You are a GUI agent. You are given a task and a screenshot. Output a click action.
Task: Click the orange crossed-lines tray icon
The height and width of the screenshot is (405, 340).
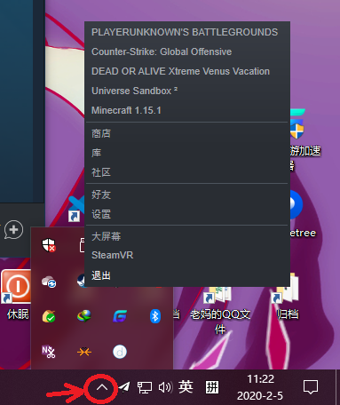click(x=84, y=352)
